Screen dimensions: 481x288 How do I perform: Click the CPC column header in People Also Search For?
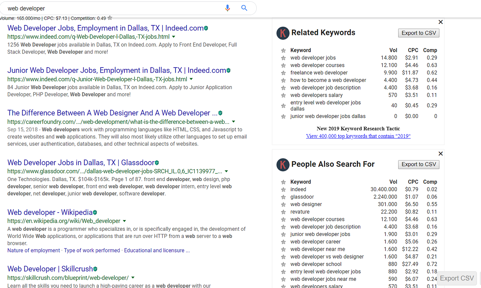413,182
